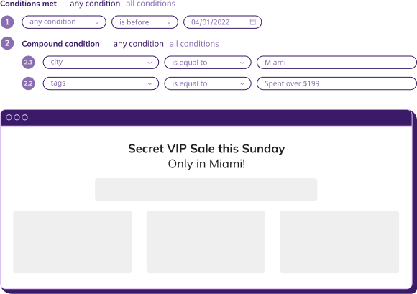Viewport: 417px width, 294px height.
Task: Open 'is equal to' dropdown for city row
Action: (x=208, y=63)
